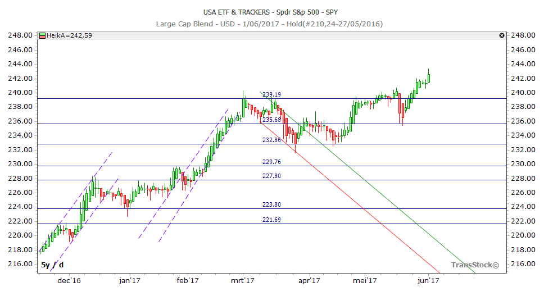Select the 232.86 level label
The height and width of the screenshot is (296, 544).
click(x=271, y=140)
